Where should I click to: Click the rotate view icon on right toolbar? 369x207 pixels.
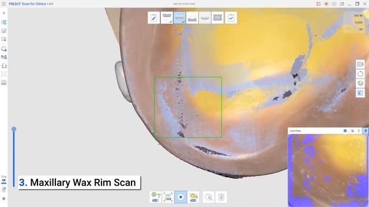coord(360,74)
